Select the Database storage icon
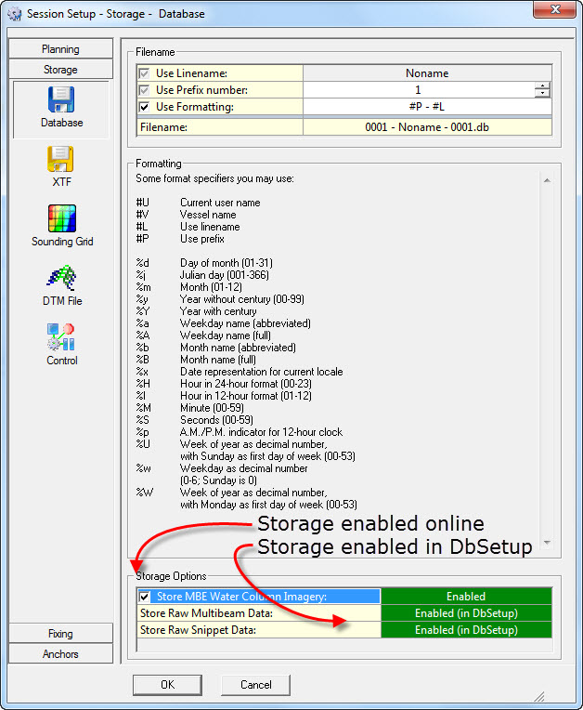583x710 pixels. tap(61, 100)
